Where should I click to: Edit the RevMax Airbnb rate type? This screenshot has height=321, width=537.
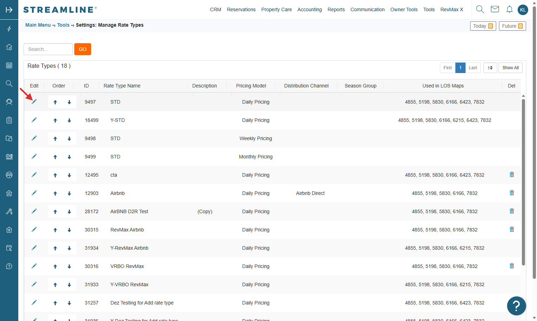click(x=34, y=229)
